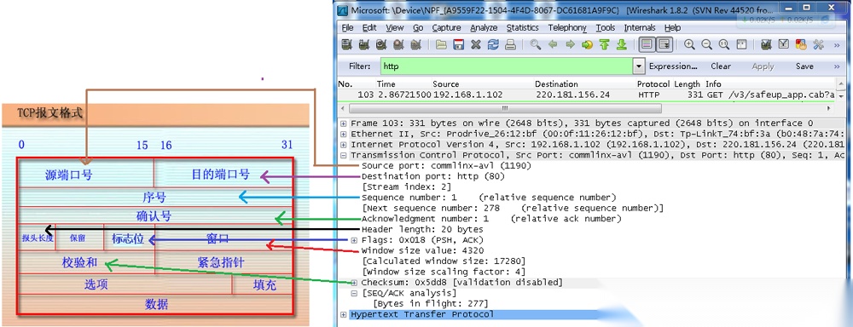Expand the Ethernet II tree node

343,134
